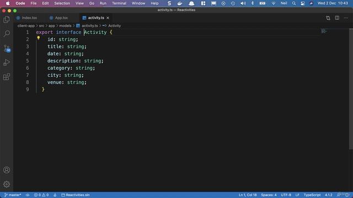353x198 pixels.
Task: Click the volume icon in menu bar
Action: tap(243, 3)
